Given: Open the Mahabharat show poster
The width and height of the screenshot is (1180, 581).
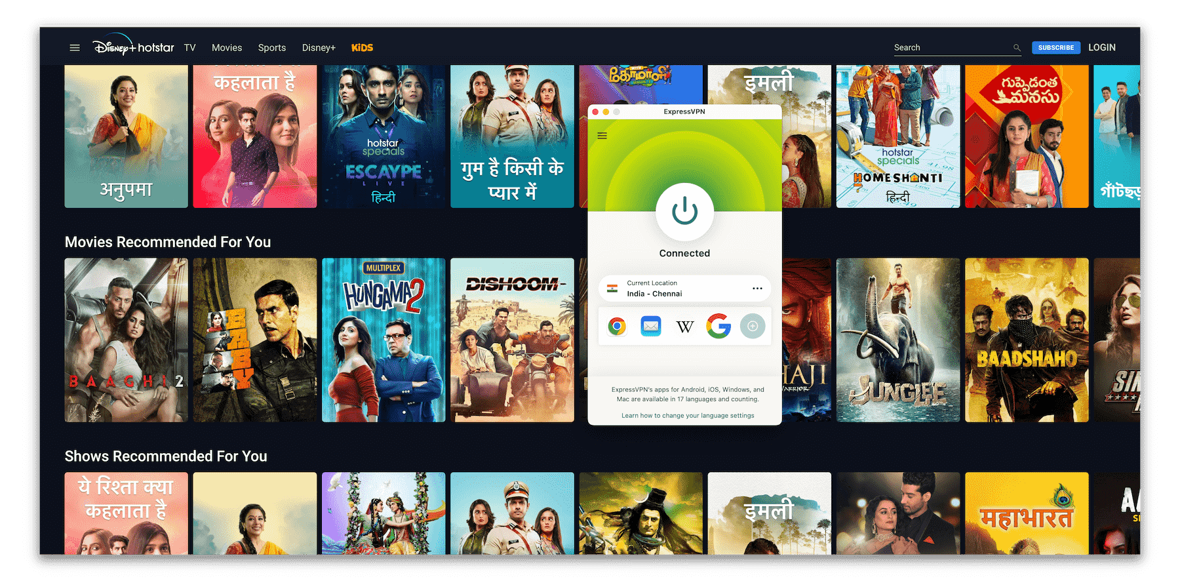Looking at the screenshot, I should click(1027, 513).
